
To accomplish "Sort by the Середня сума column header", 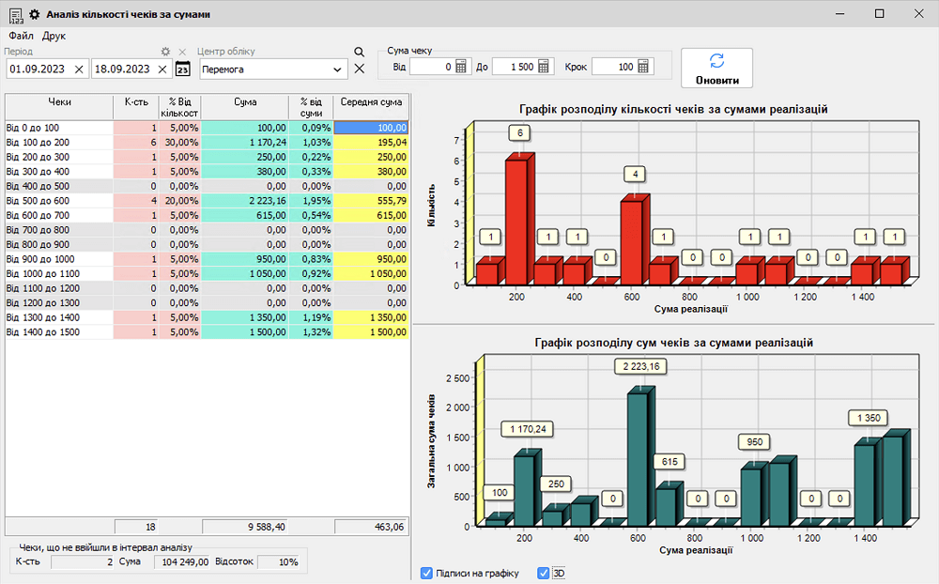I will point(372,101).
